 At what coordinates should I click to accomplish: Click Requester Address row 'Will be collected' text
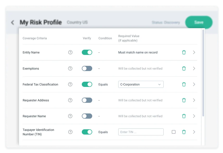tap(140, 100)
